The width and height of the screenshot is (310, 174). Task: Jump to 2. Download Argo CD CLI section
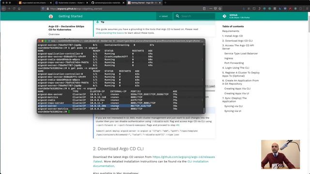(x=237, y=41)
